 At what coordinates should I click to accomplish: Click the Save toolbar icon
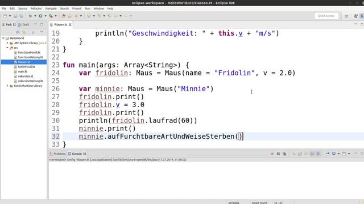click(x=15, y=16)
